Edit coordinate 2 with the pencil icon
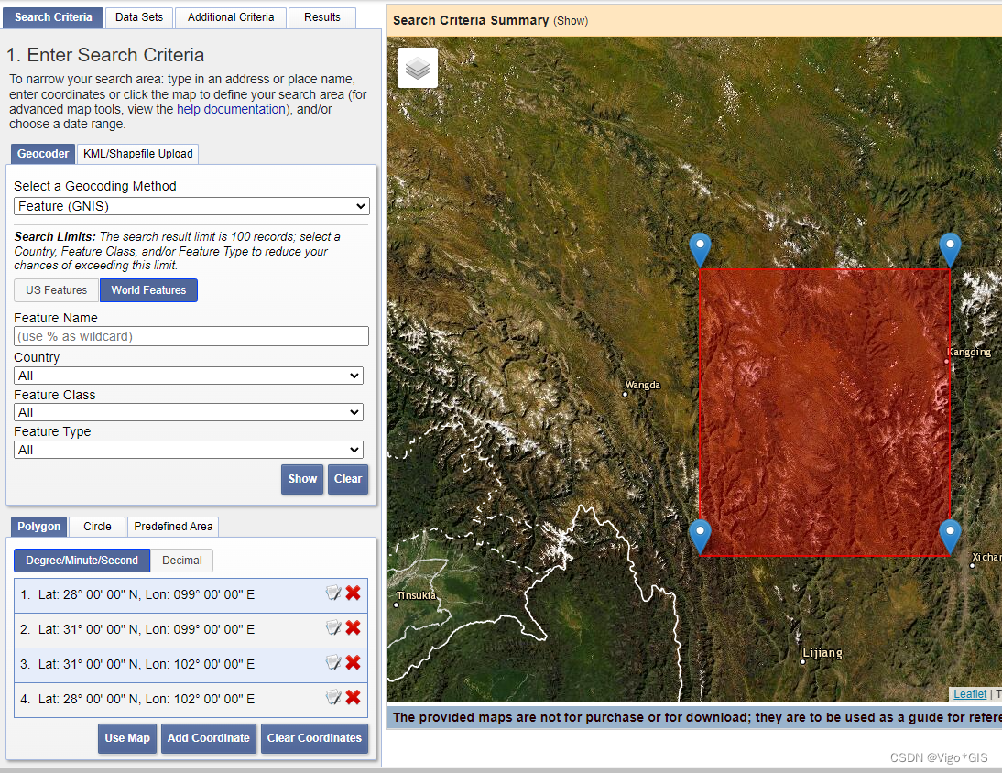 tap(332, 628)
